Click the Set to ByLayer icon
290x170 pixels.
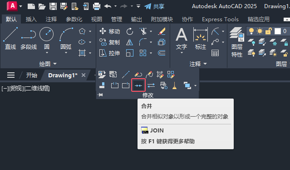tap(102, 75)
